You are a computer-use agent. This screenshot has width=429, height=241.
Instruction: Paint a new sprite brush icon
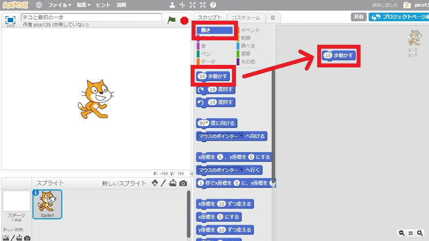164,183
